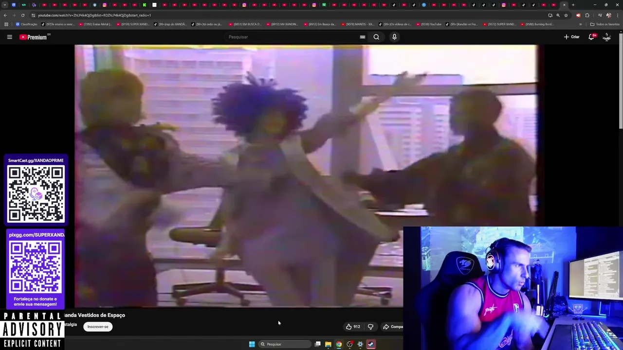Switch to the green K icon tab
Screen dimensions: 623x350
click(144, 5)
